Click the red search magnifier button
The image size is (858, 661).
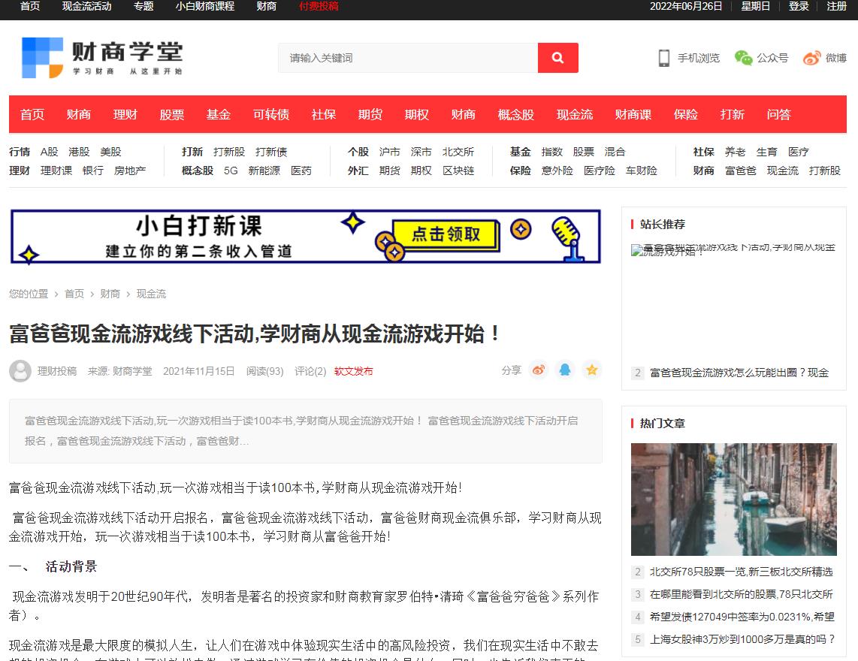click(557, 57)
